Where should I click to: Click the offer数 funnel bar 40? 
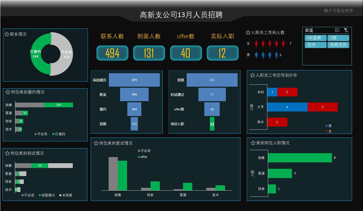[212, 109]
